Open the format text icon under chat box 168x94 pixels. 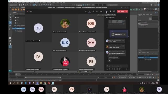click(x=107, y=69)
